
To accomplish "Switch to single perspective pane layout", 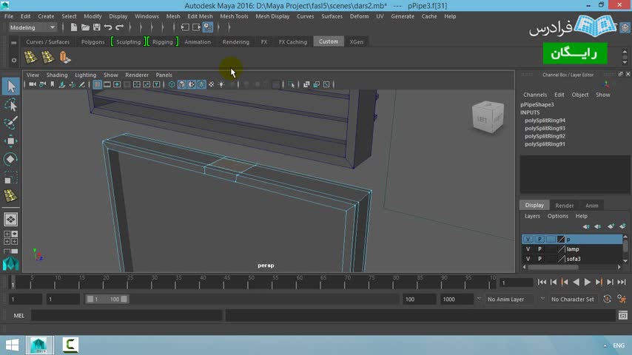I will click(x=11, y=220).
